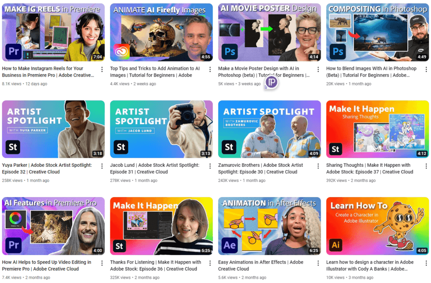431x283 pixels.
Task: Click the 4.4K views 2 weeks ago text
Action: pyautogui.click(x=133, y=84)
